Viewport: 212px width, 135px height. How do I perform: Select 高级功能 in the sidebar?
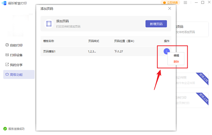[x=19, y=75]
